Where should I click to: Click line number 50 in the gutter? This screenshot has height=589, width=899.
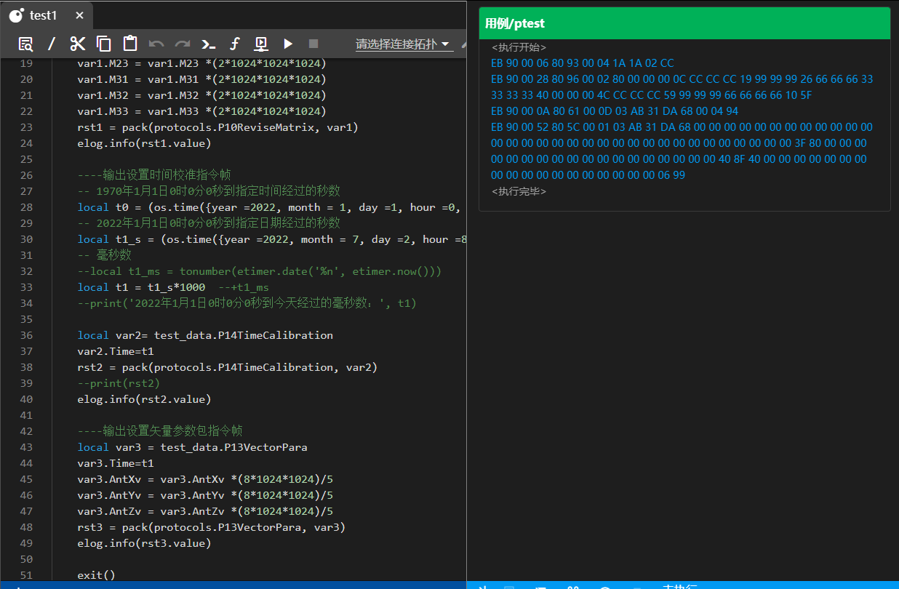click(x=26, y=559)
